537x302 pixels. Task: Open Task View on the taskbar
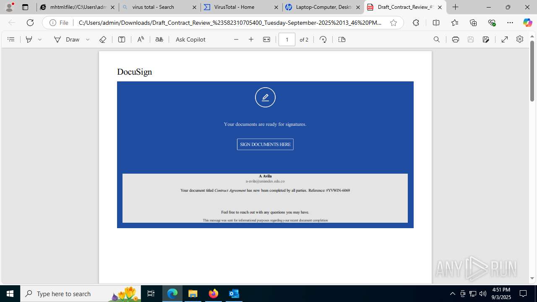coord(151,294)
